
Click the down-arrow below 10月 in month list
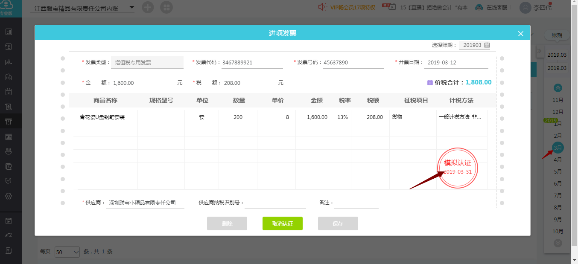tap(558, 243)
